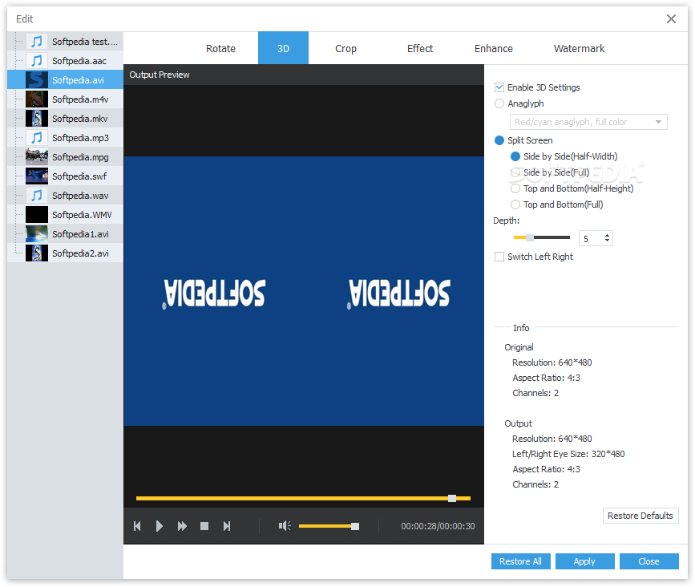Click music note icon of Softpedia.wav

(37, 196)
